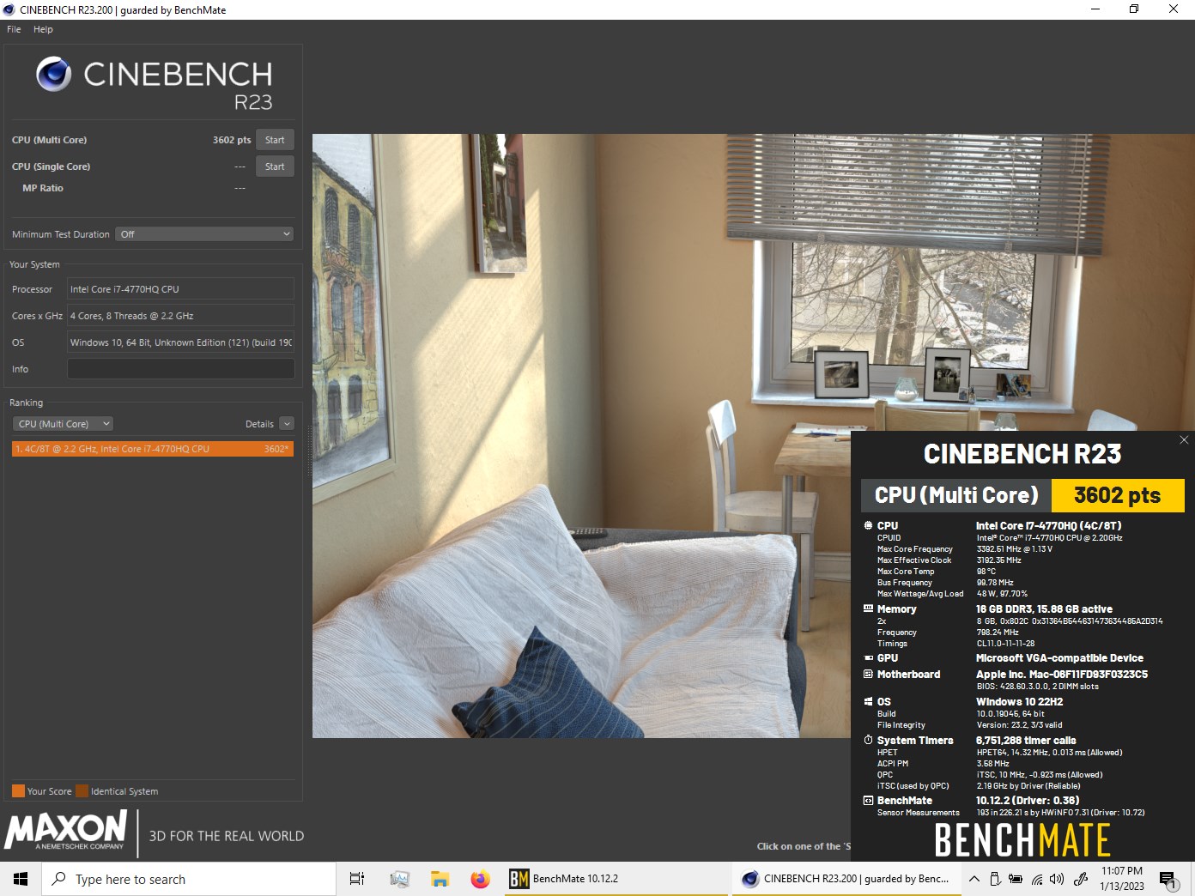Open the clock showing 11:07 PM
Screen dimensions: 1195x896
(x=1122, y=879)
